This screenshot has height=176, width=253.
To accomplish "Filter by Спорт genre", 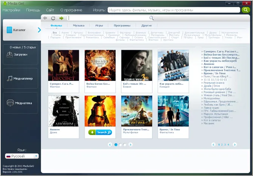I will (175, 37).
